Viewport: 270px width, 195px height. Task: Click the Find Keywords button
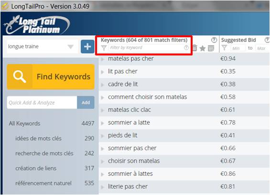[51, 76]
